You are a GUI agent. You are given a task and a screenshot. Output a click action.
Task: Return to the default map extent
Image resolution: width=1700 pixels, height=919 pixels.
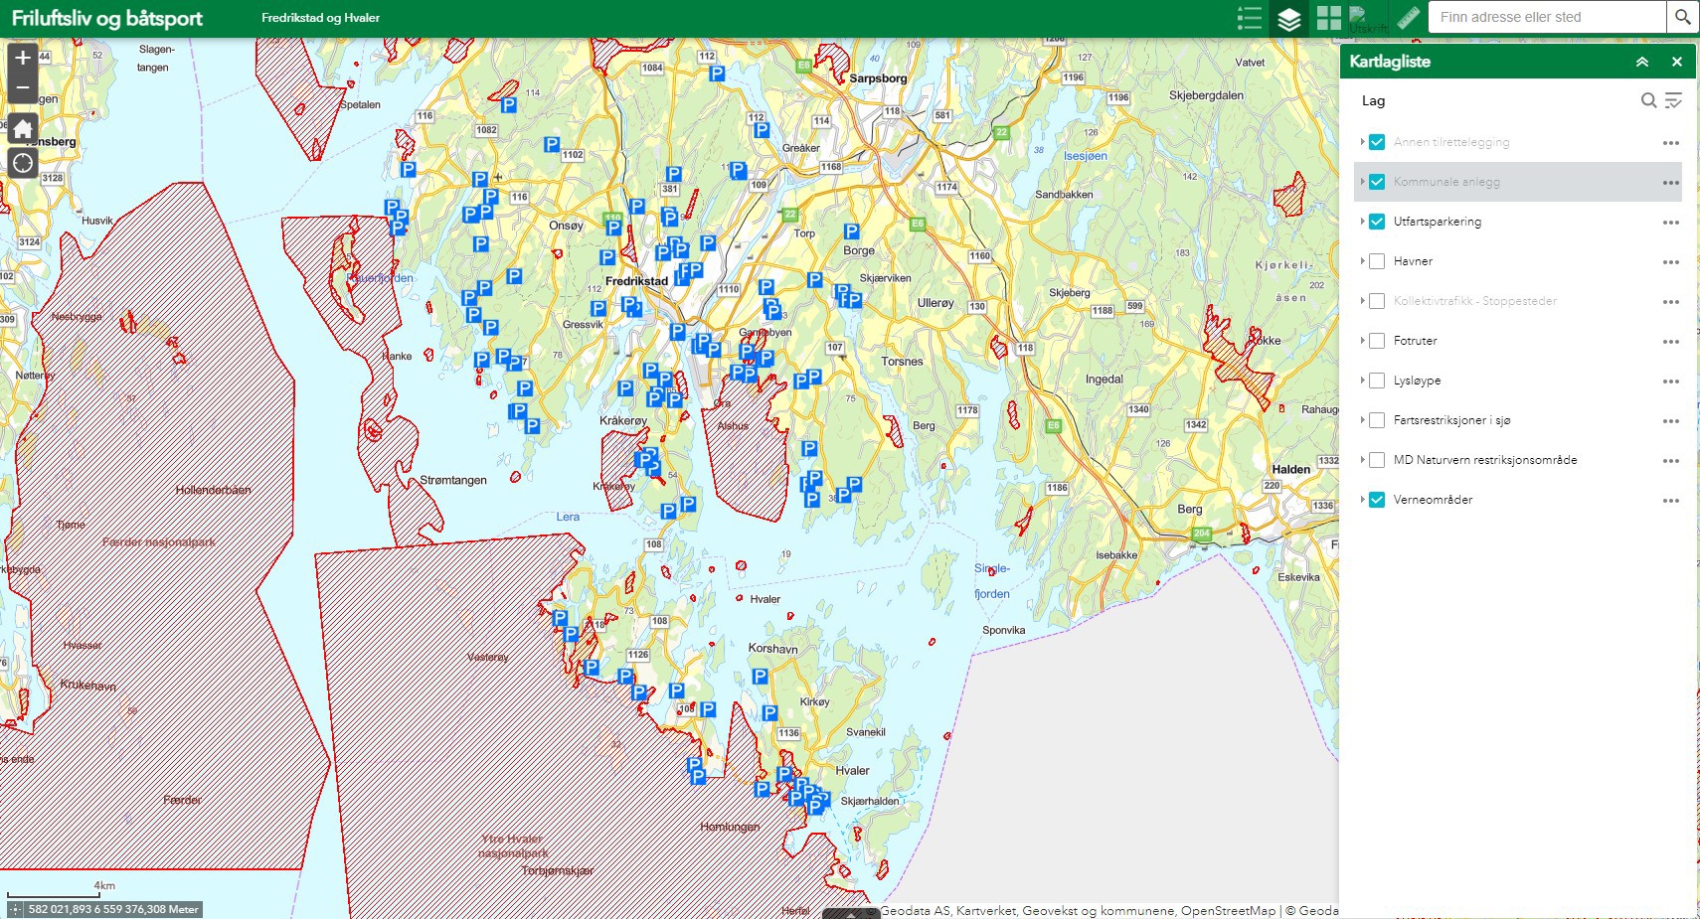click(23, 129)
